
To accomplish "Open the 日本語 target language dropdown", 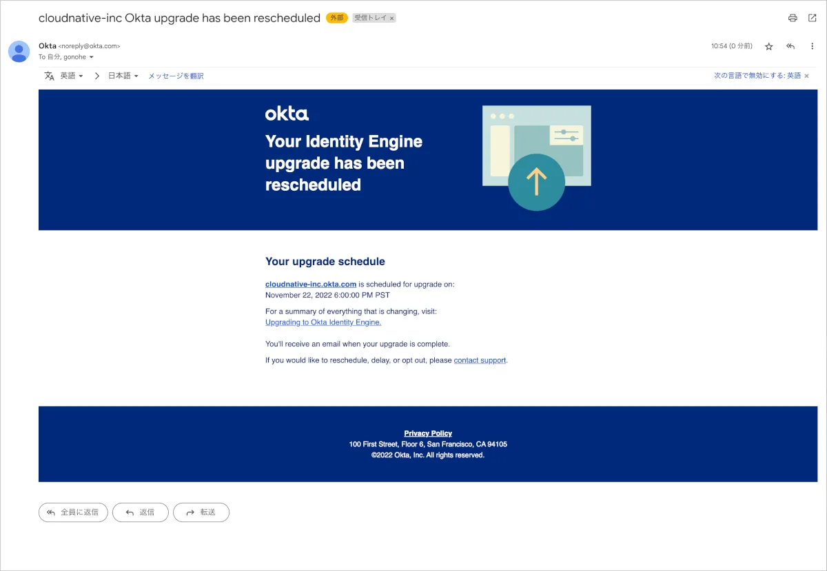I will (x=123, y=76).
